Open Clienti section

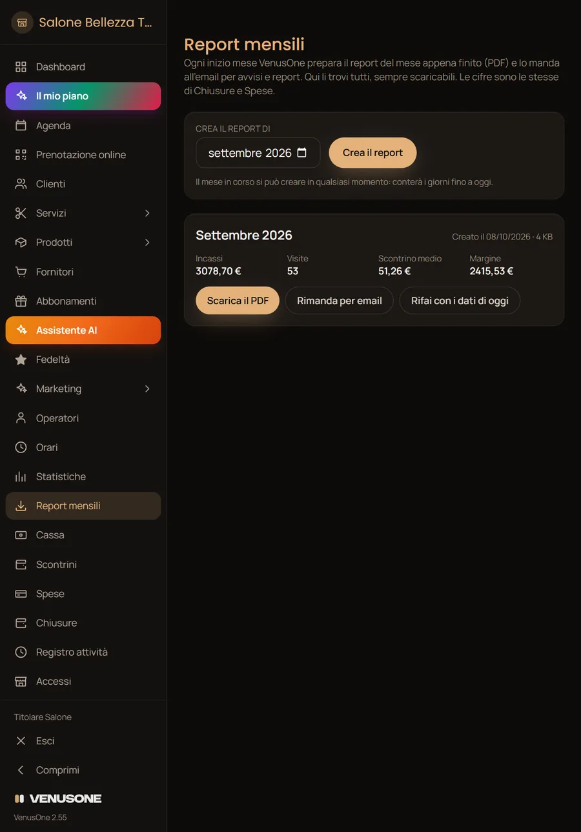coord(83,184)
